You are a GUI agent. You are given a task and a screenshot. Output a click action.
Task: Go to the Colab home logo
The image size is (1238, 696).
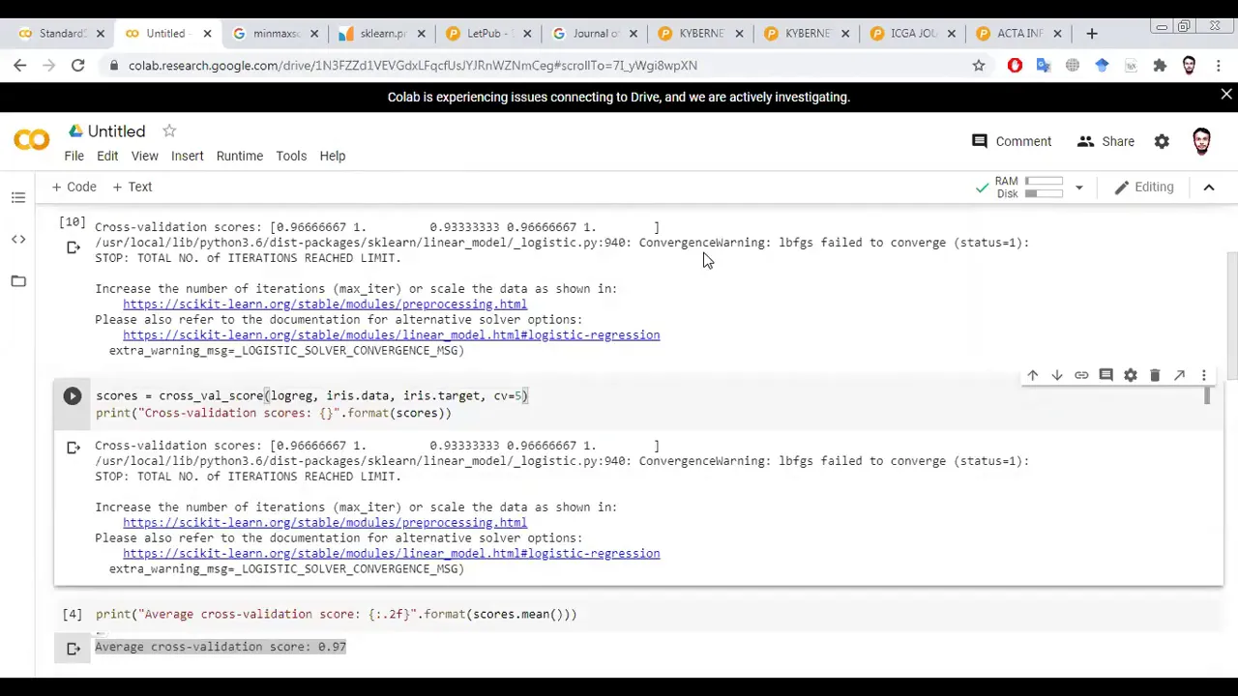[x=32, y=141]
